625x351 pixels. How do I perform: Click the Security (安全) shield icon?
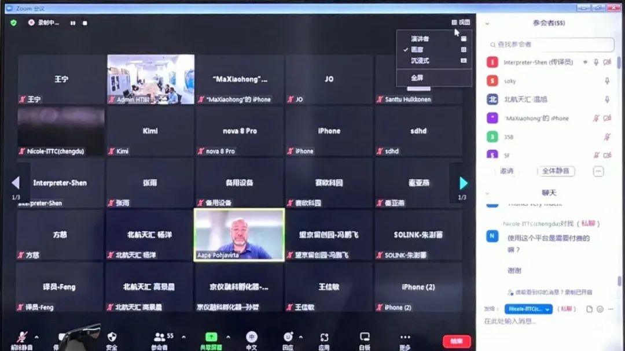coord(112,337)
